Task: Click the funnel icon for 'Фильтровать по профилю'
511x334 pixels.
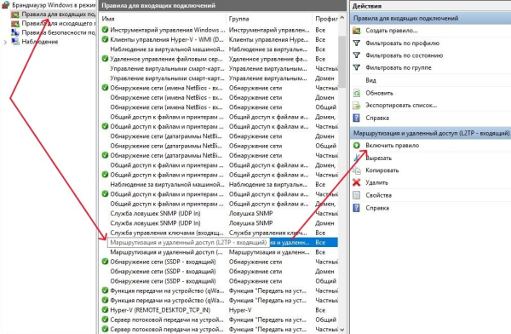Action: click(357, 43)
